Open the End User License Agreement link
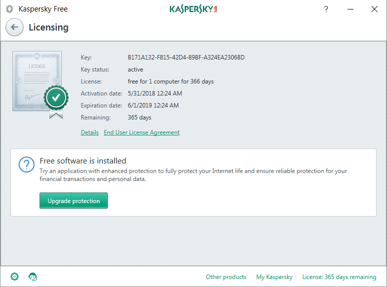Screen dimensions: 387x287 [x=142, y=132]
